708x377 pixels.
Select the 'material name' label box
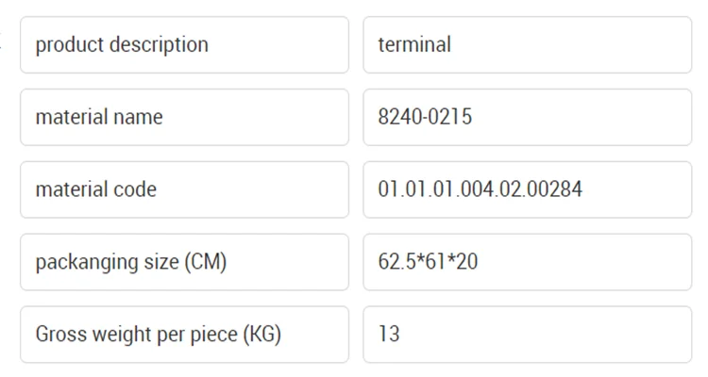(x=184, y=117)
